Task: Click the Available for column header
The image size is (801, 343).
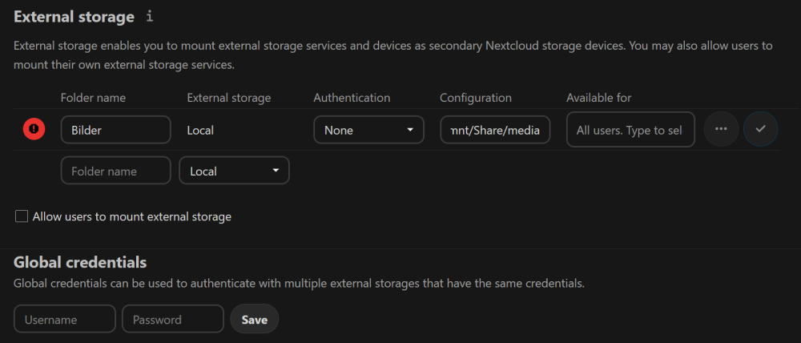Action: pyautogui.click(x=598, y=98)
